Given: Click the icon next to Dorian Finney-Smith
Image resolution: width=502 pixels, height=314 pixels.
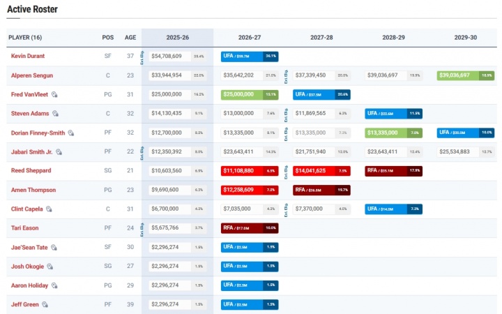Looking at the screenshot, I should pos(71,133).
